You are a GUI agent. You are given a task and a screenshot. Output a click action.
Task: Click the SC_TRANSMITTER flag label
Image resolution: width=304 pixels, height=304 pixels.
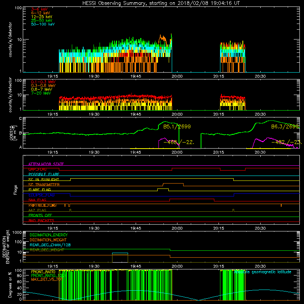(x=44, y=185)
